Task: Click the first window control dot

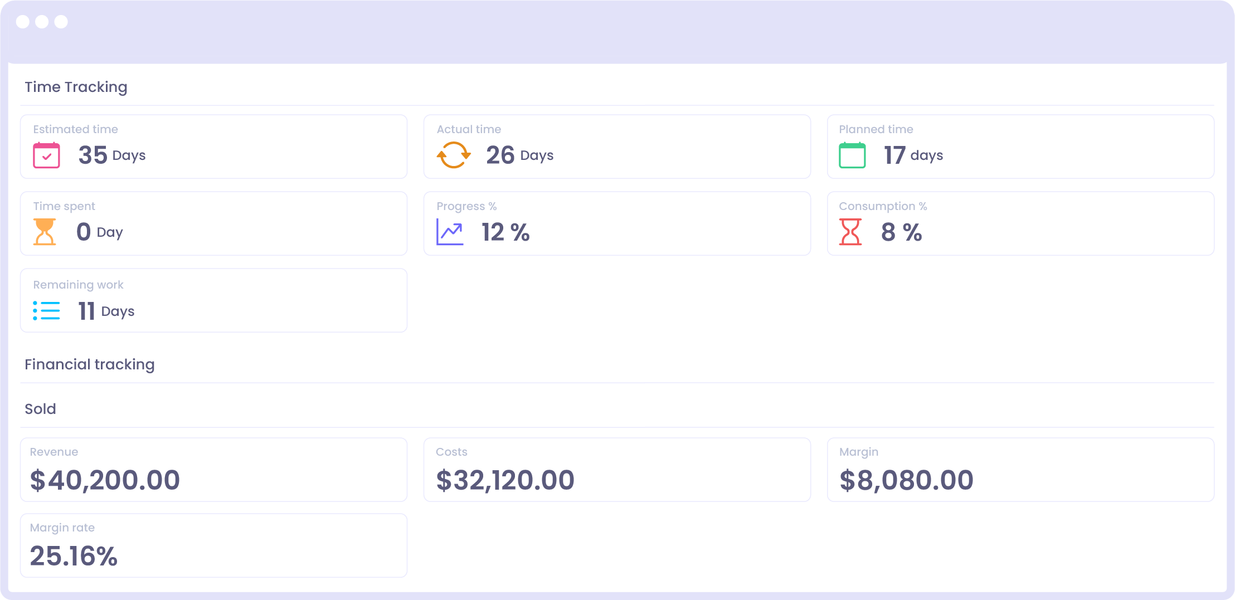Action: click(23, 22)
